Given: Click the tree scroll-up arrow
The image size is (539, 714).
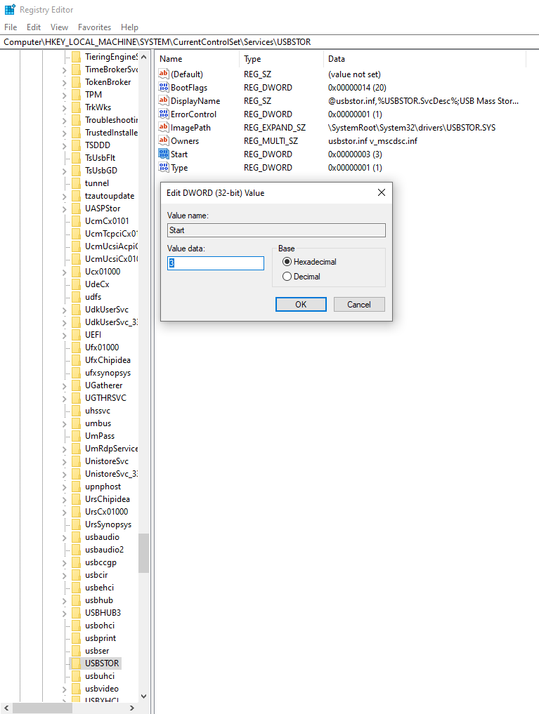Looking at the screenshot, I should click(x=144, y=57).
